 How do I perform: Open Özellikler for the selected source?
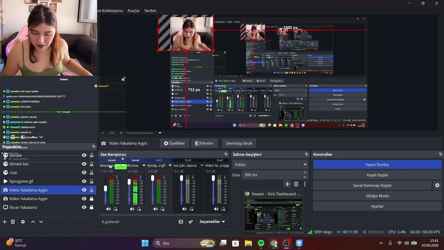174,143
